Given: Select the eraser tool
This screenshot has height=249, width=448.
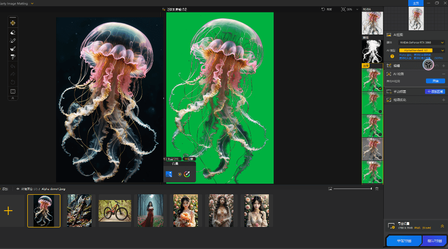Looking at the screenshot, I should pyautogui.click(x=13, y=32).
